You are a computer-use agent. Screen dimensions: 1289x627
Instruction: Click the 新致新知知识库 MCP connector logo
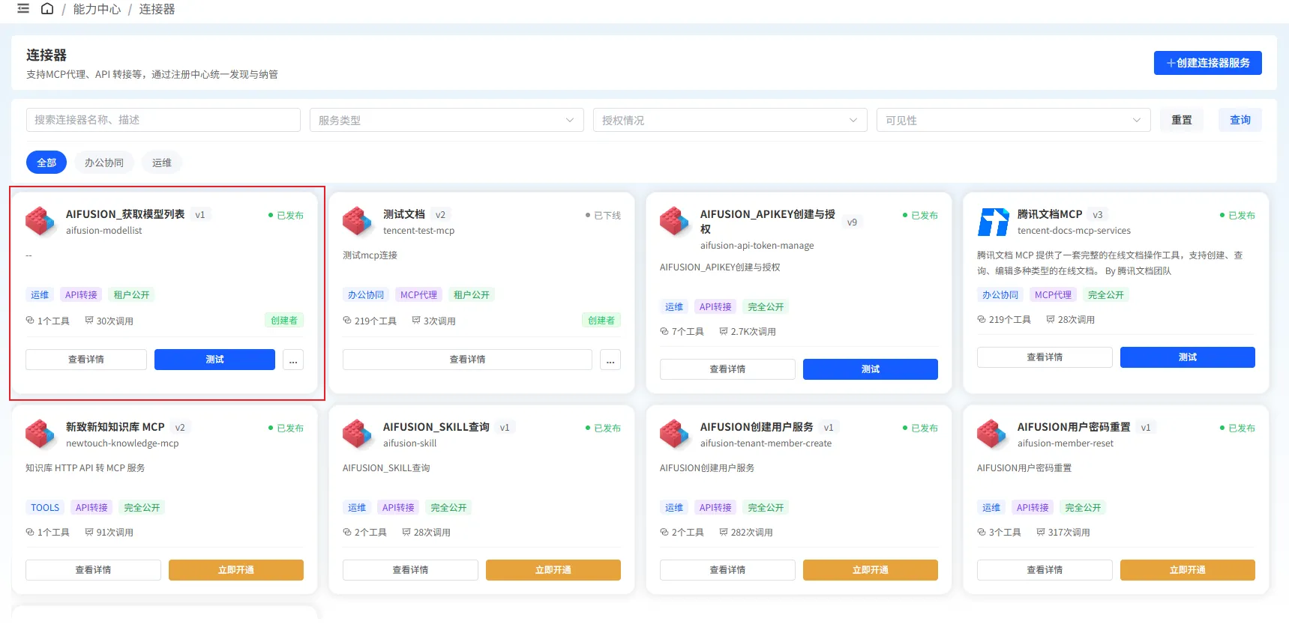[40, 434]
